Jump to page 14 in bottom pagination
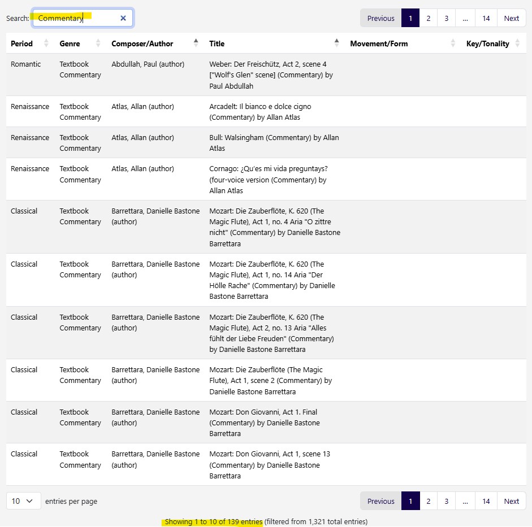The height and width of the screenshot is (527, 532). [x=486, y=501]
